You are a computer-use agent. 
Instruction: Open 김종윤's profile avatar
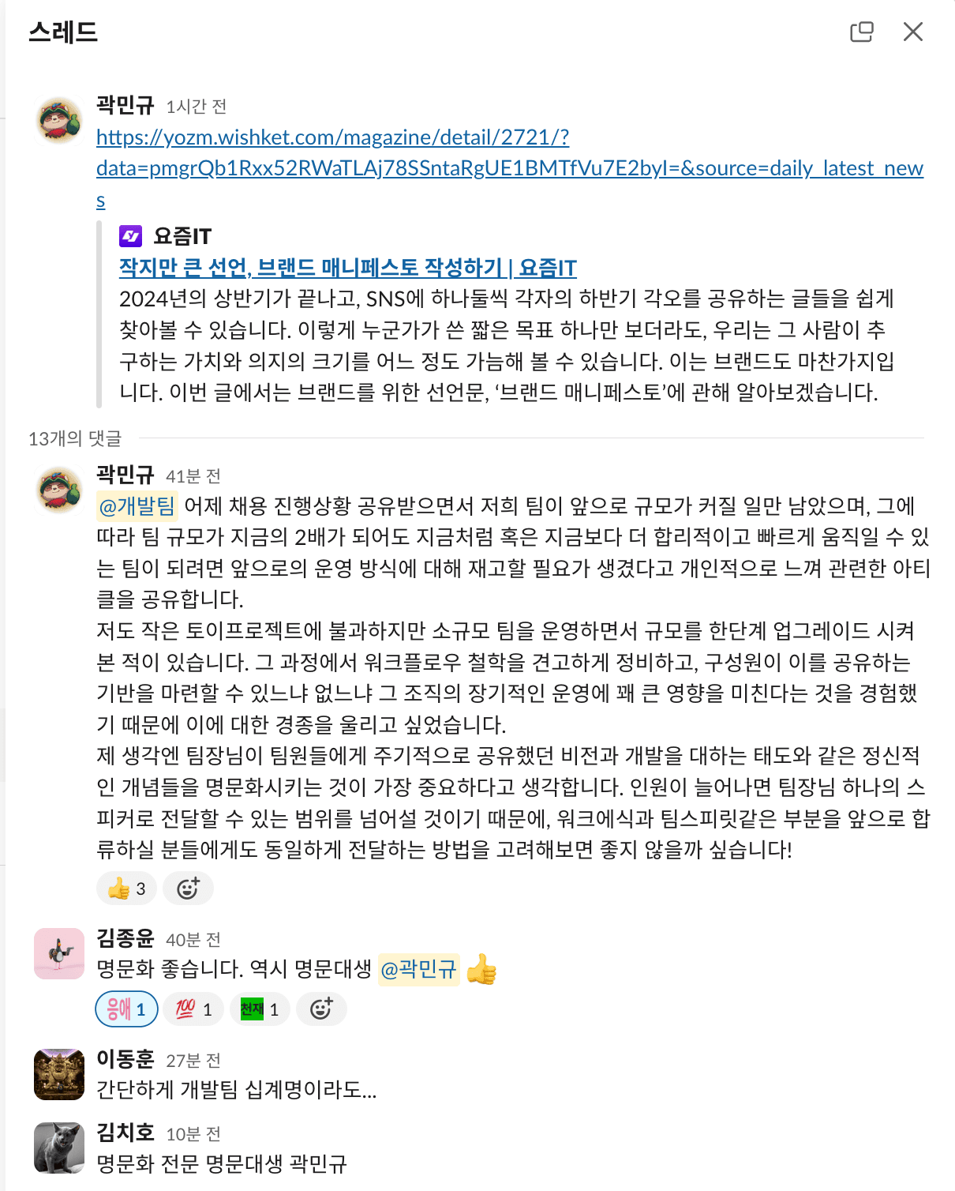pos(59,953)
